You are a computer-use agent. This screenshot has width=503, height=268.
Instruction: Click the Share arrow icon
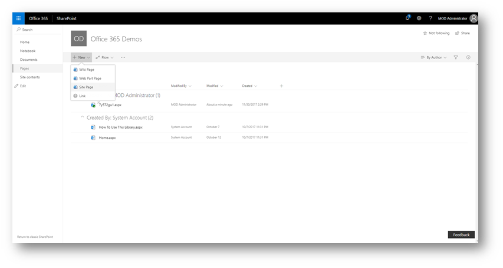457,33
